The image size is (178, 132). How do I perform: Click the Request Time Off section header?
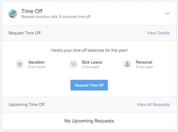coord(24,33)
